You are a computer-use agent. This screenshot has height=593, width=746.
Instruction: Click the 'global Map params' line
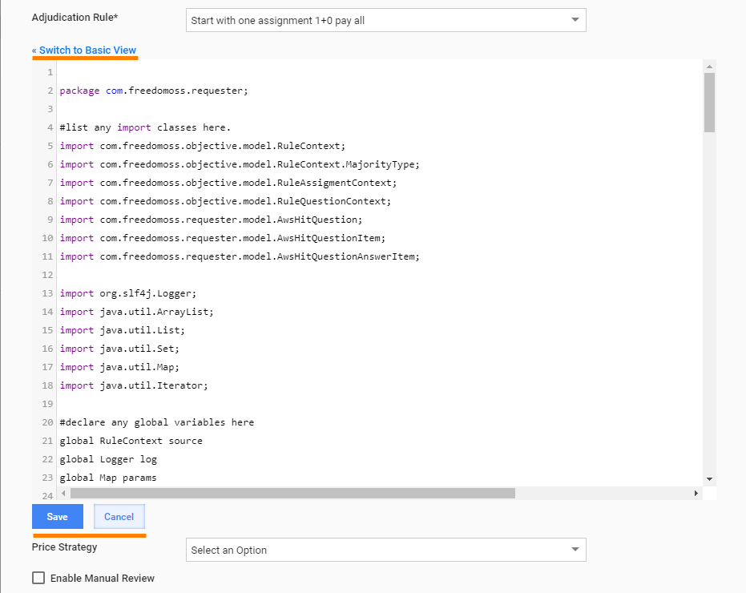point(108,478)
